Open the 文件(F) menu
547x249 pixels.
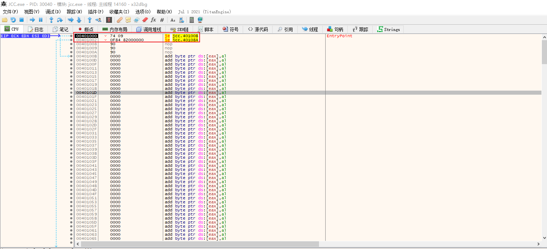tap(10, 12)
